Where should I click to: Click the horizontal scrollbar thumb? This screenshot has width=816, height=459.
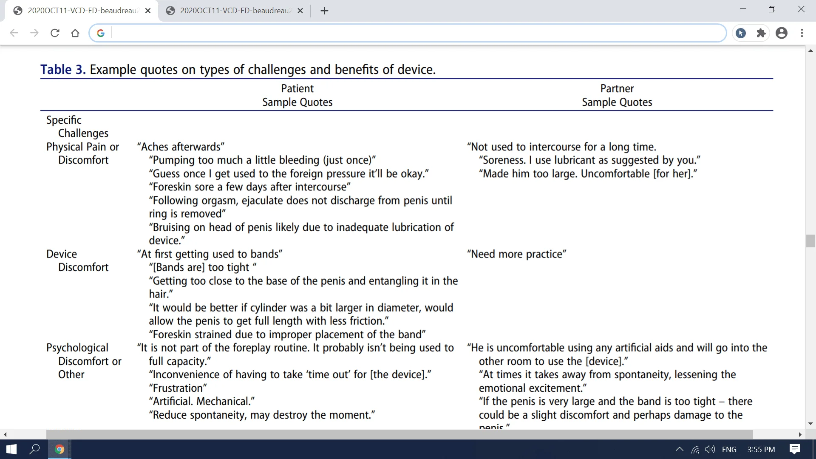tap(399, 435)
